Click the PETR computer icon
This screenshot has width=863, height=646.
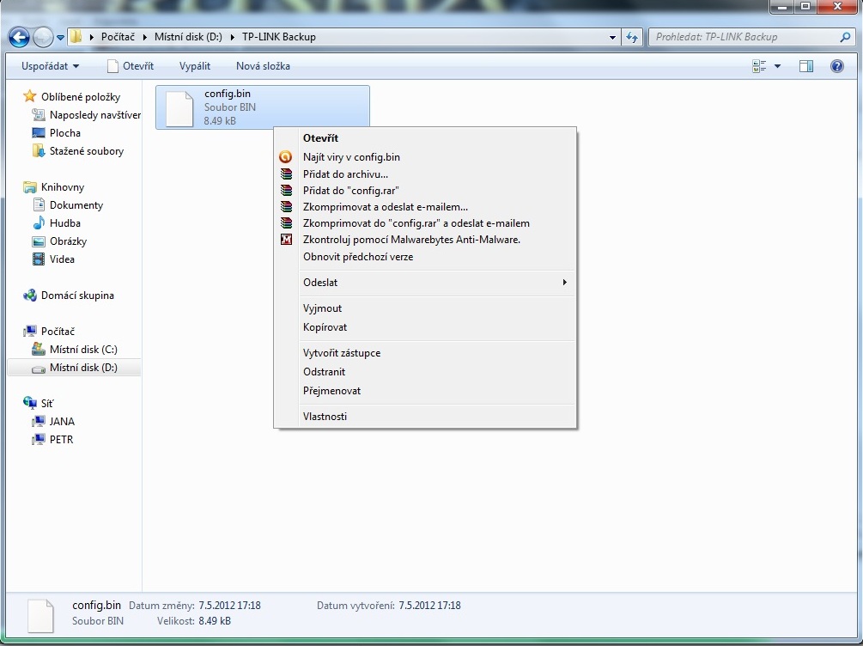point(39,440)
